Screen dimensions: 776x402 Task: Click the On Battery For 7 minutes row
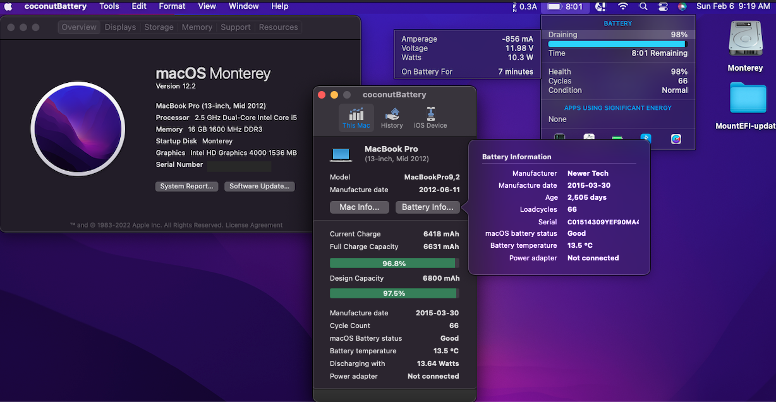coord(468,72)
